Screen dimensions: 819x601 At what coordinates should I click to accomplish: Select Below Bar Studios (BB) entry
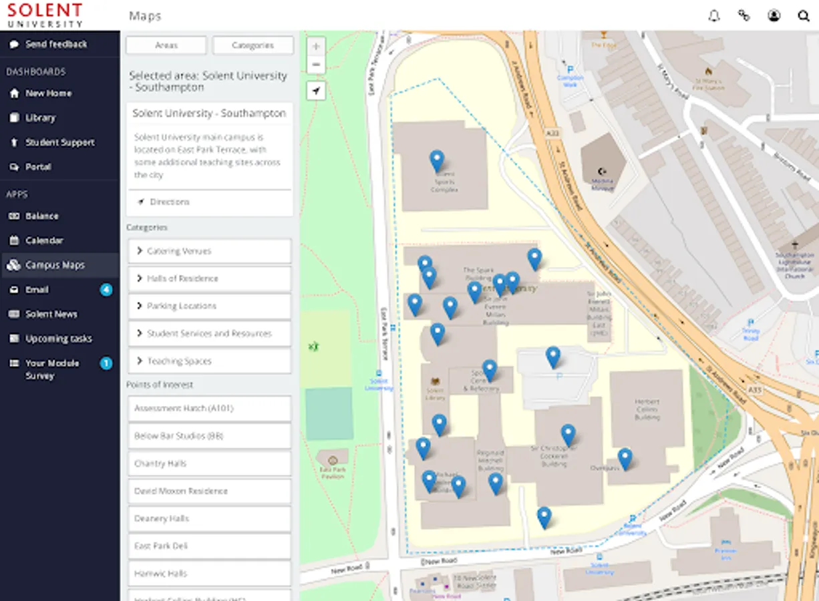coord(210,436)
